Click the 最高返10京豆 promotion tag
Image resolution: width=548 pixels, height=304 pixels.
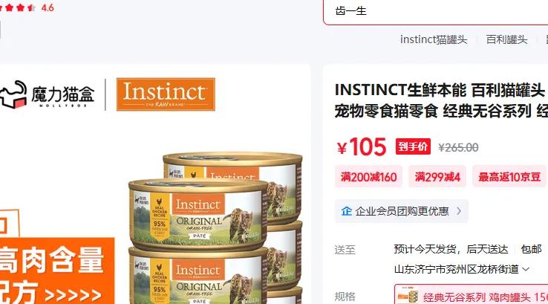509,177
